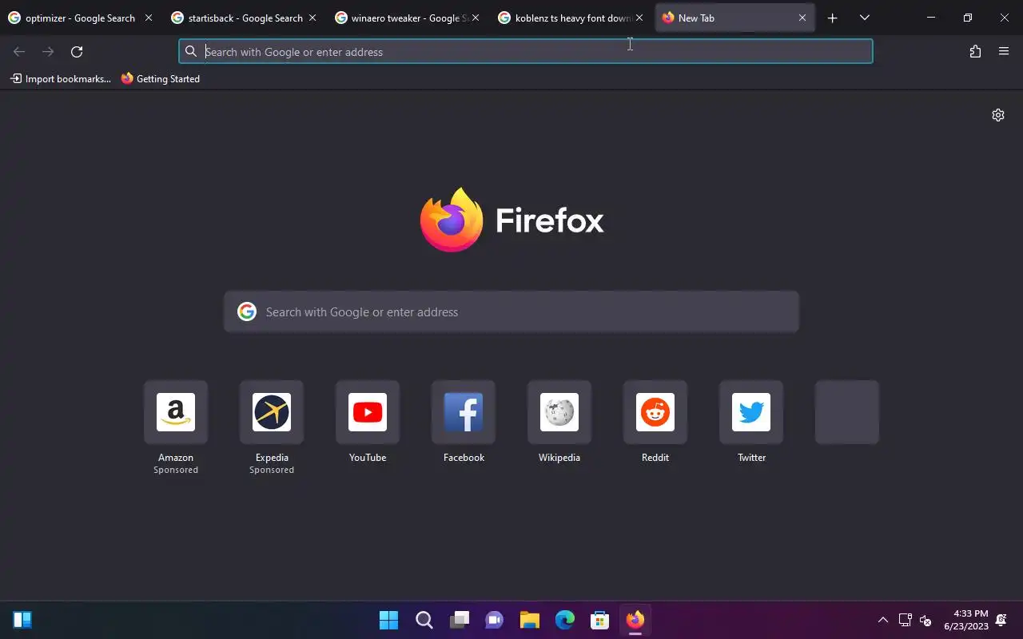Open Microsoft Store from the taskbar

click(600, 620)
